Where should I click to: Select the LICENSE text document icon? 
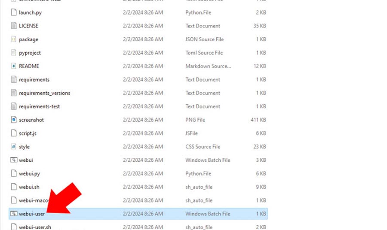(x=14, y=26)
